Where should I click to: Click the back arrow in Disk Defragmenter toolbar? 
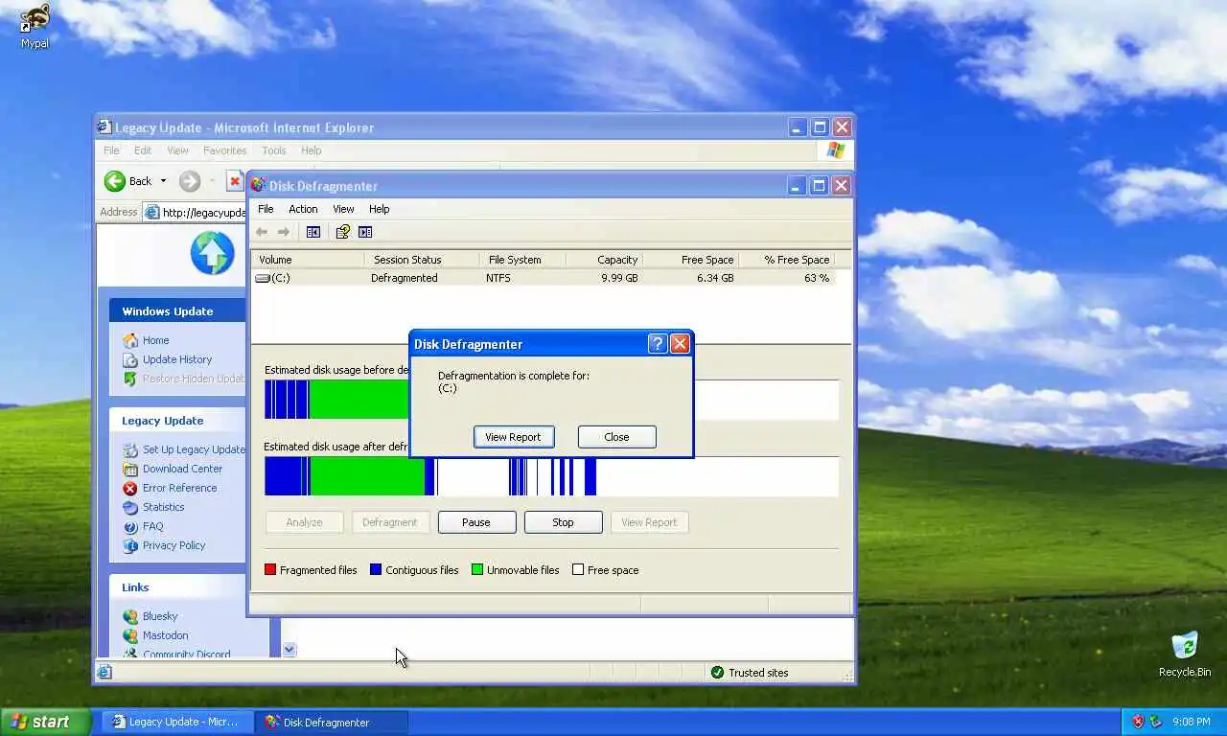tap(261, 232)
